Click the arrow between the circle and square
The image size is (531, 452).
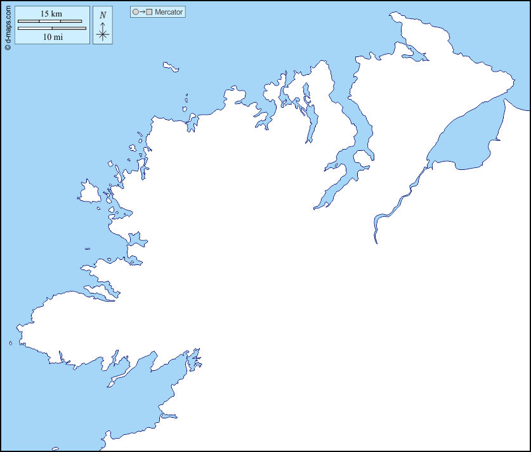[142, 12]
